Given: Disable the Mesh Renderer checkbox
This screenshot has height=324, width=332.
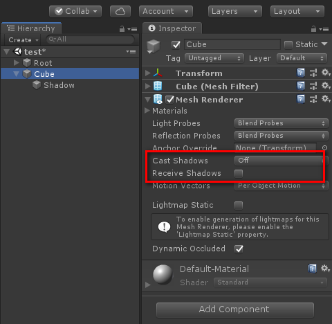Looking at the screenshot, I should pyautogui.click(x=170, y=100).
